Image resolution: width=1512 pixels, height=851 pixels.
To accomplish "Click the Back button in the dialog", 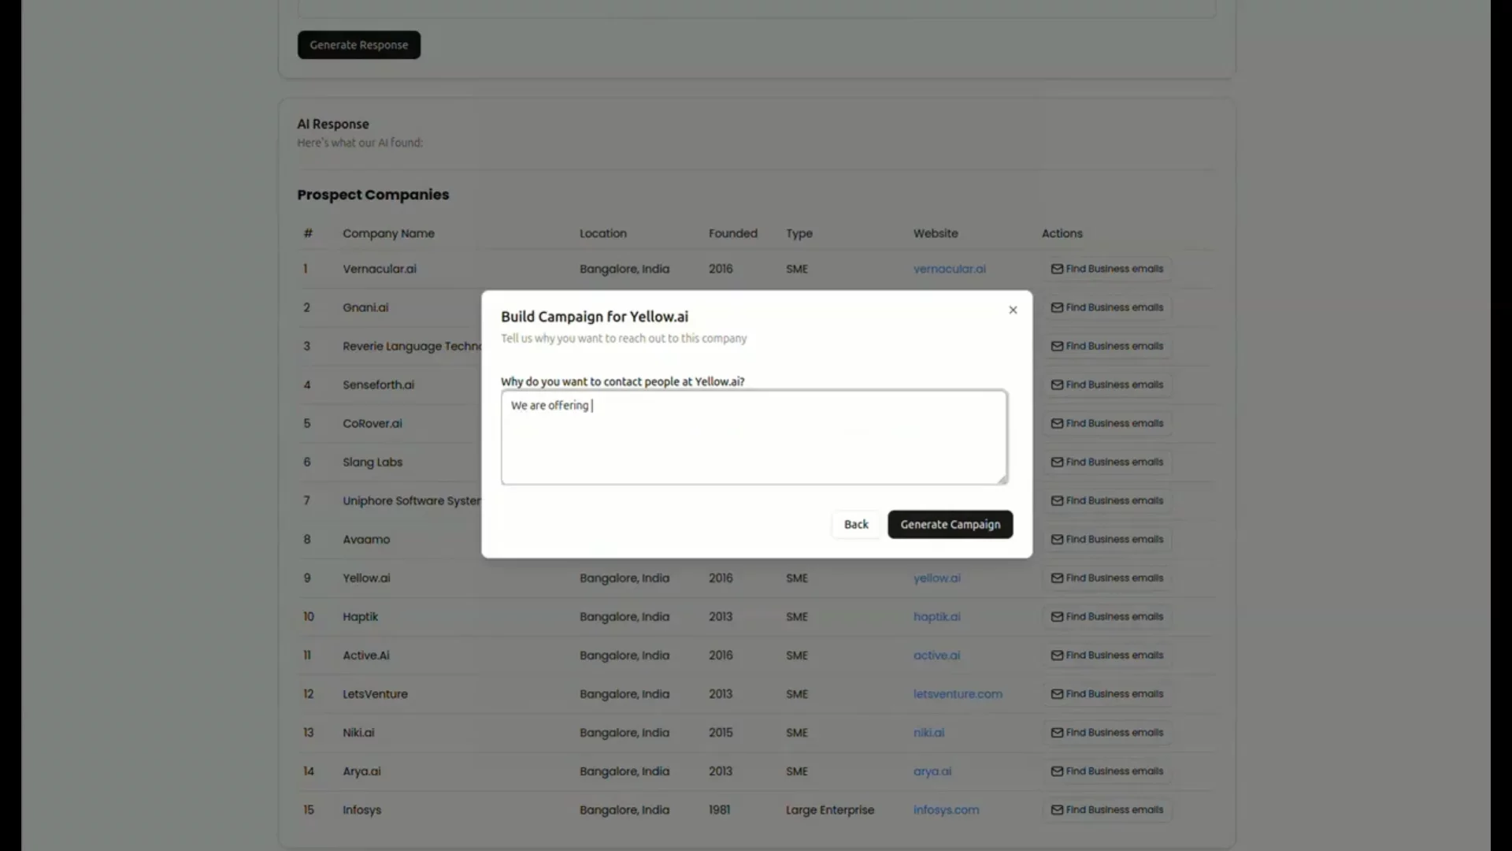I will 855,524.
